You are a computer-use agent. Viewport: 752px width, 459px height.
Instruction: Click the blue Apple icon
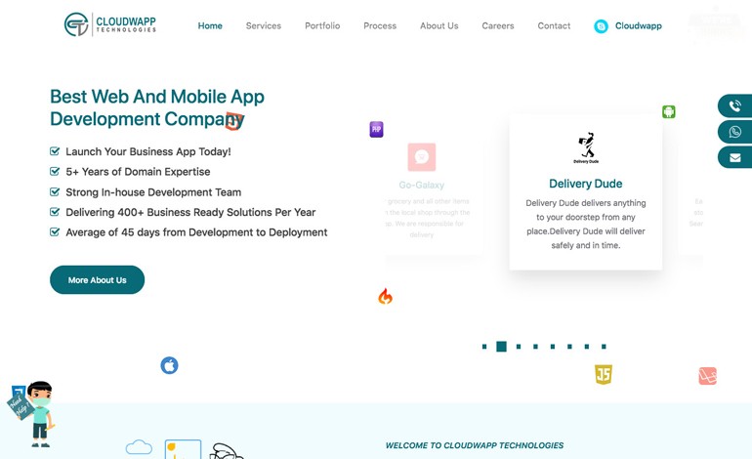[169, 365]
